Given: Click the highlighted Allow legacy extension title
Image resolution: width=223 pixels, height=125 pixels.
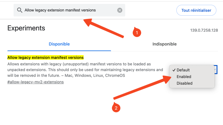Looking at the screenshot, I should point(45,58).
